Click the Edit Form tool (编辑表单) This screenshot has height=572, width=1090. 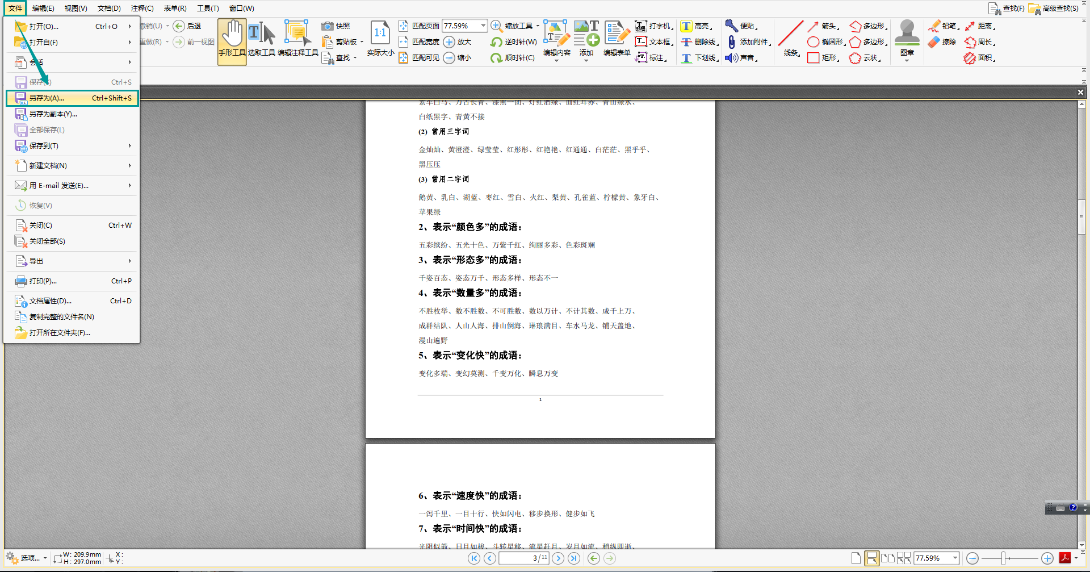pyautogui.click(x=617, y=39)
